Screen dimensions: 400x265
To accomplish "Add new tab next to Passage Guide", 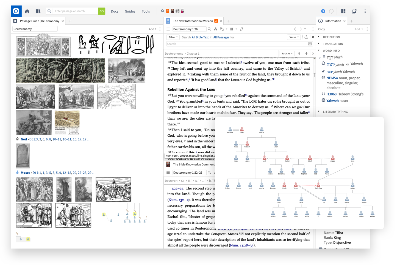I will [x=70, y=21].
